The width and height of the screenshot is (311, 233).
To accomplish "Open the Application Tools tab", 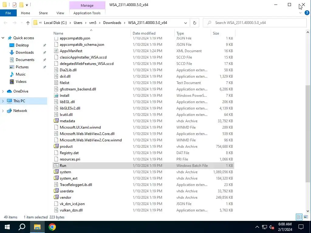I will coord(87,13).
